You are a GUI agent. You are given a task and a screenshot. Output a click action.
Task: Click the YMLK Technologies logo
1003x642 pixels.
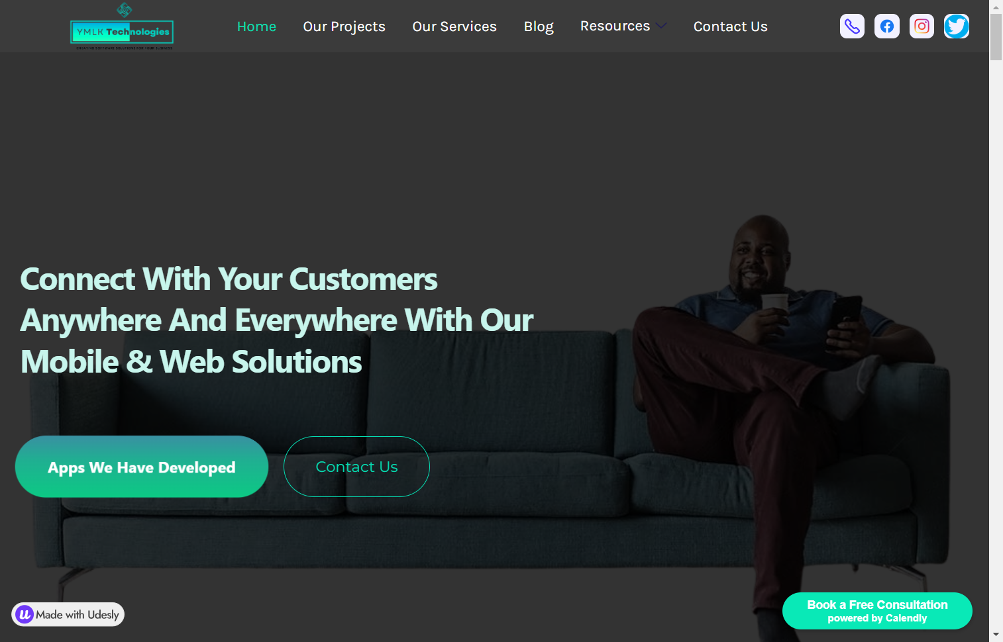122,27
